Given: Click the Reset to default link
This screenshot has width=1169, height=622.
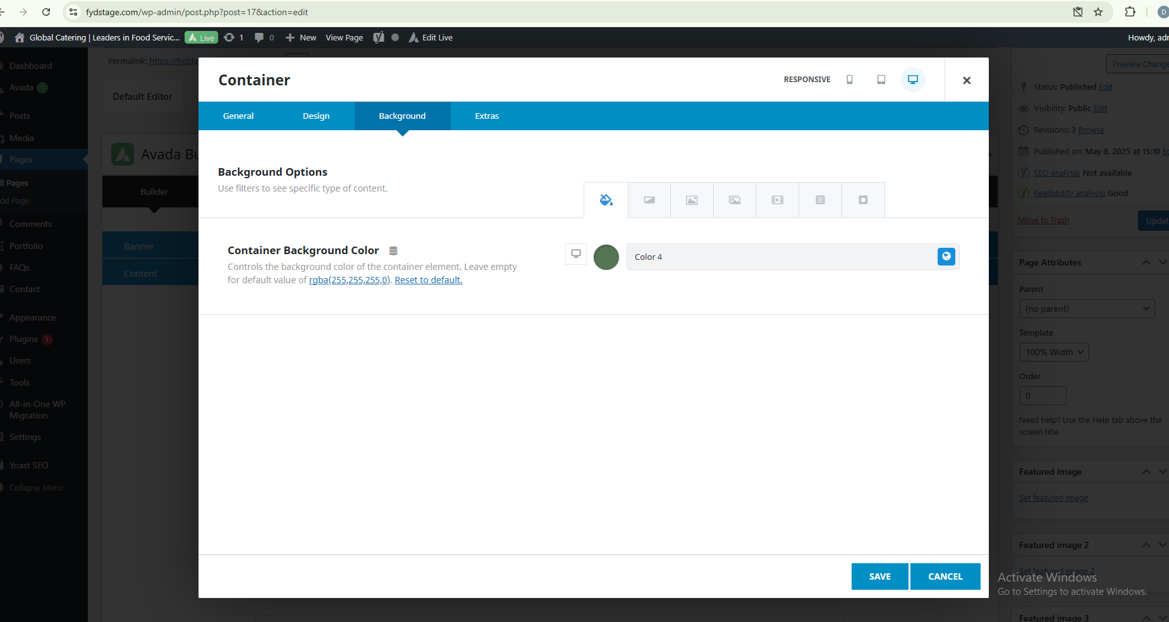Looking at the screenshot, I should pyautogui.click(x=428, y=280).
